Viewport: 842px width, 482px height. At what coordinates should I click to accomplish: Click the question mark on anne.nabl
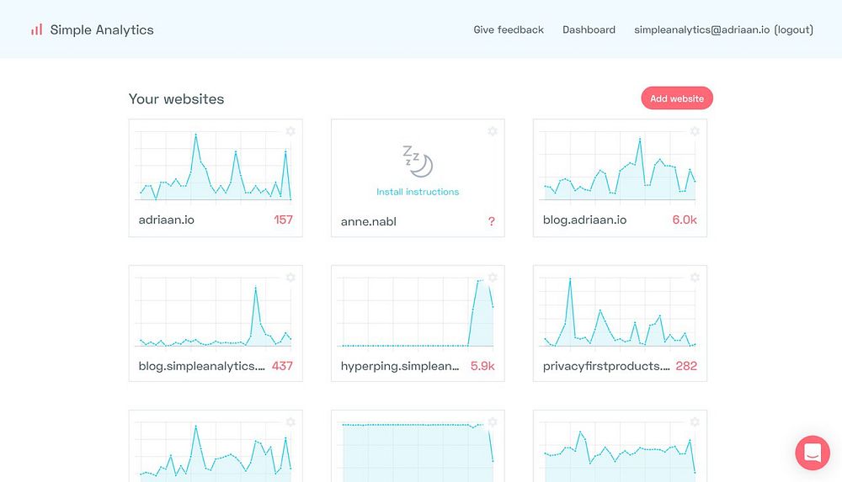point(492,221)
